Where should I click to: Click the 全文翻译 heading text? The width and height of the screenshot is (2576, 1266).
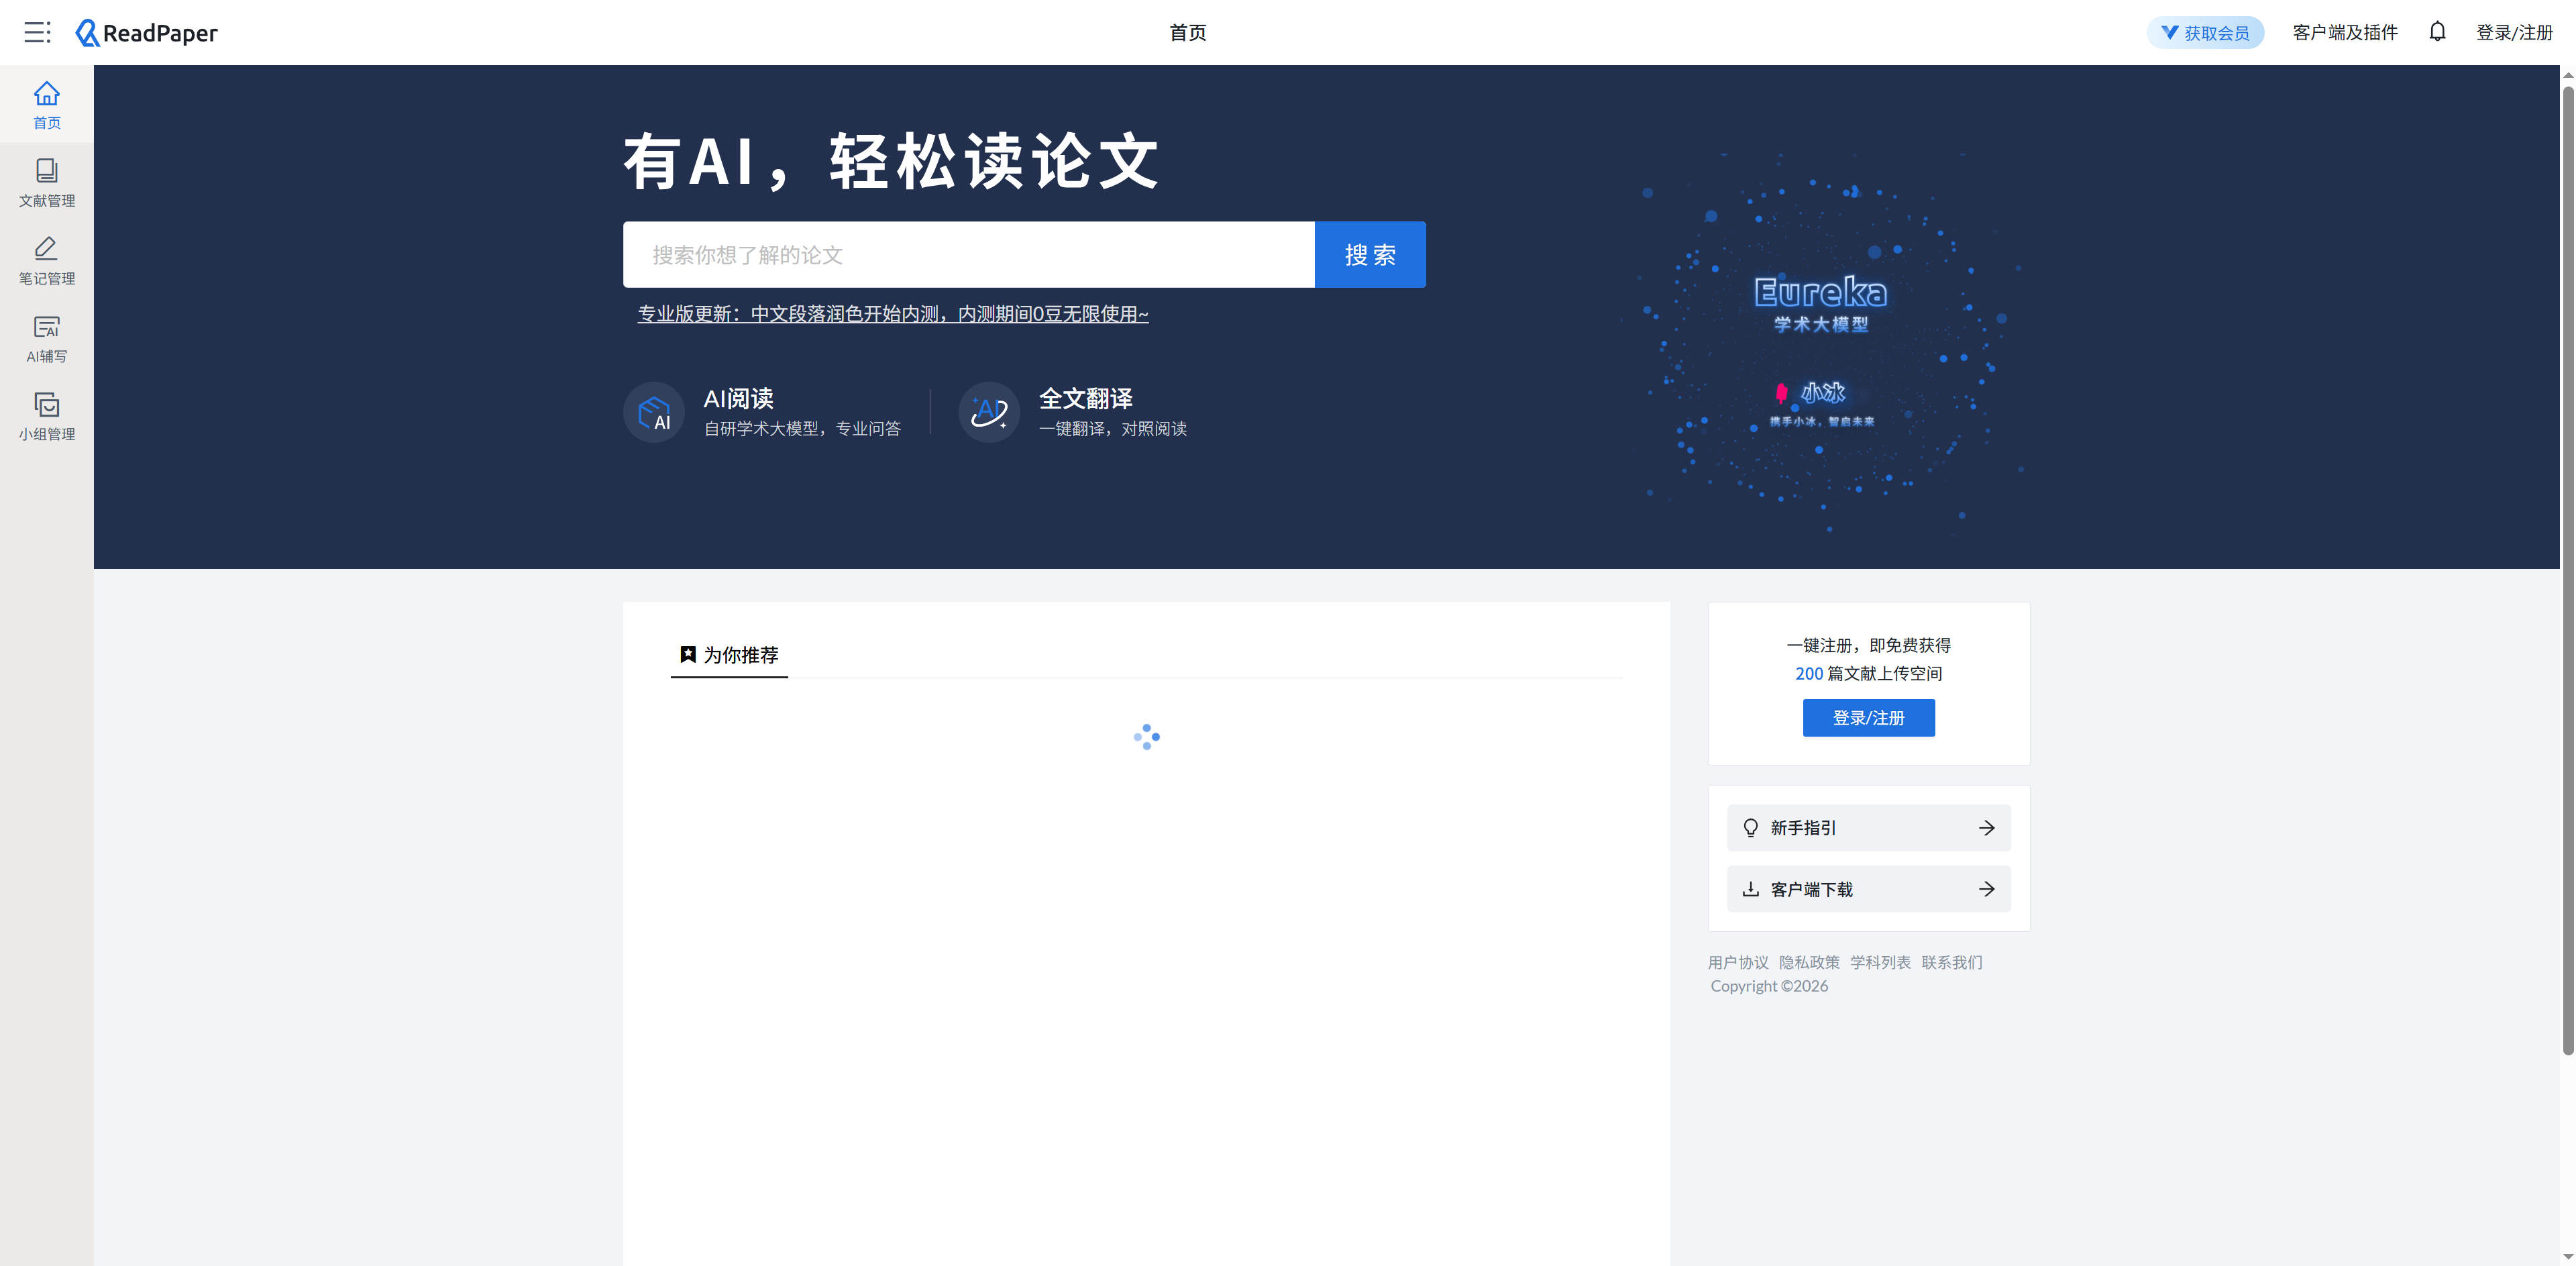point(1085,399)
